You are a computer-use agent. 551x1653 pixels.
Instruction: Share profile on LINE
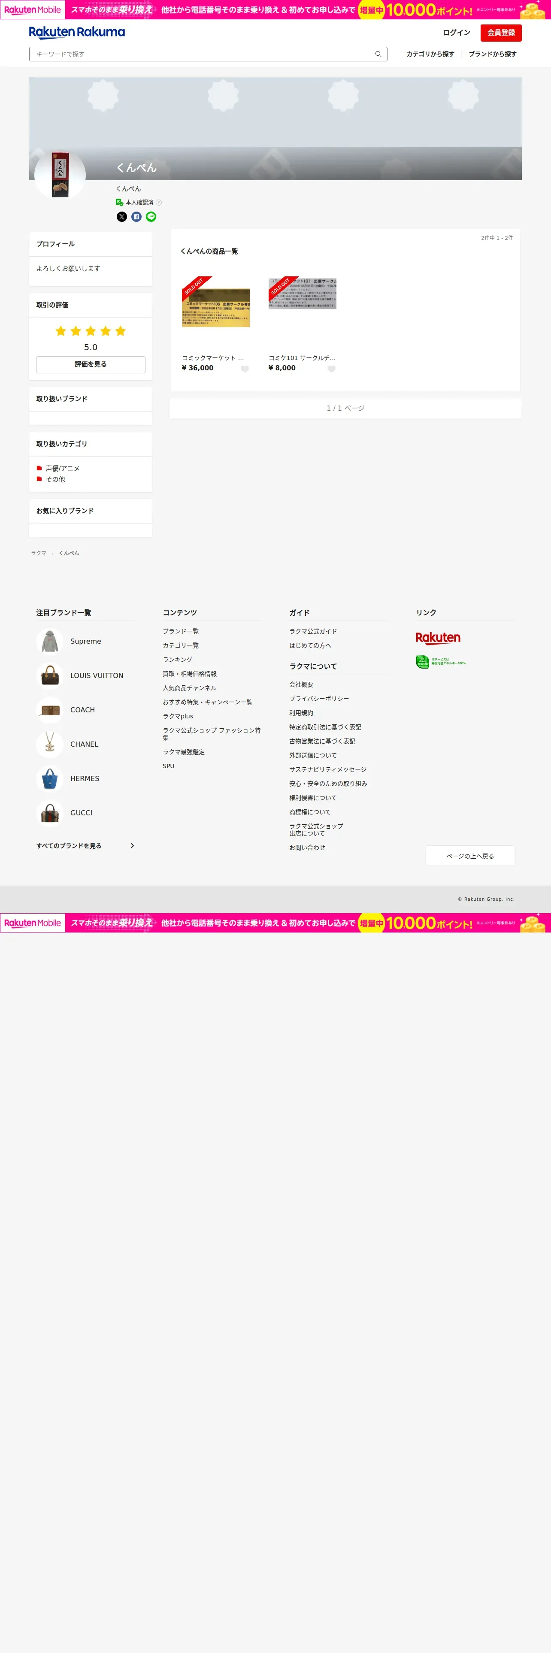pos(151,217)
